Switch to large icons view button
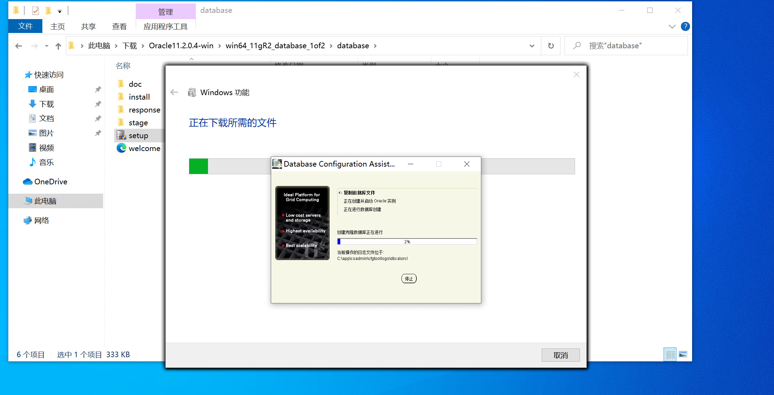The width and height of the screenshot is (774, 395). (x=683, y=354)
